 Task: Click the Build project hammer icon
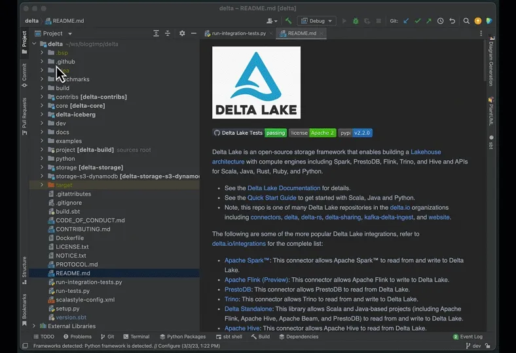pos(288,21)
